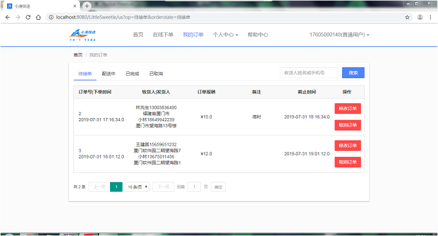Click the 截止时间 column header

click(x=307, y=92)
